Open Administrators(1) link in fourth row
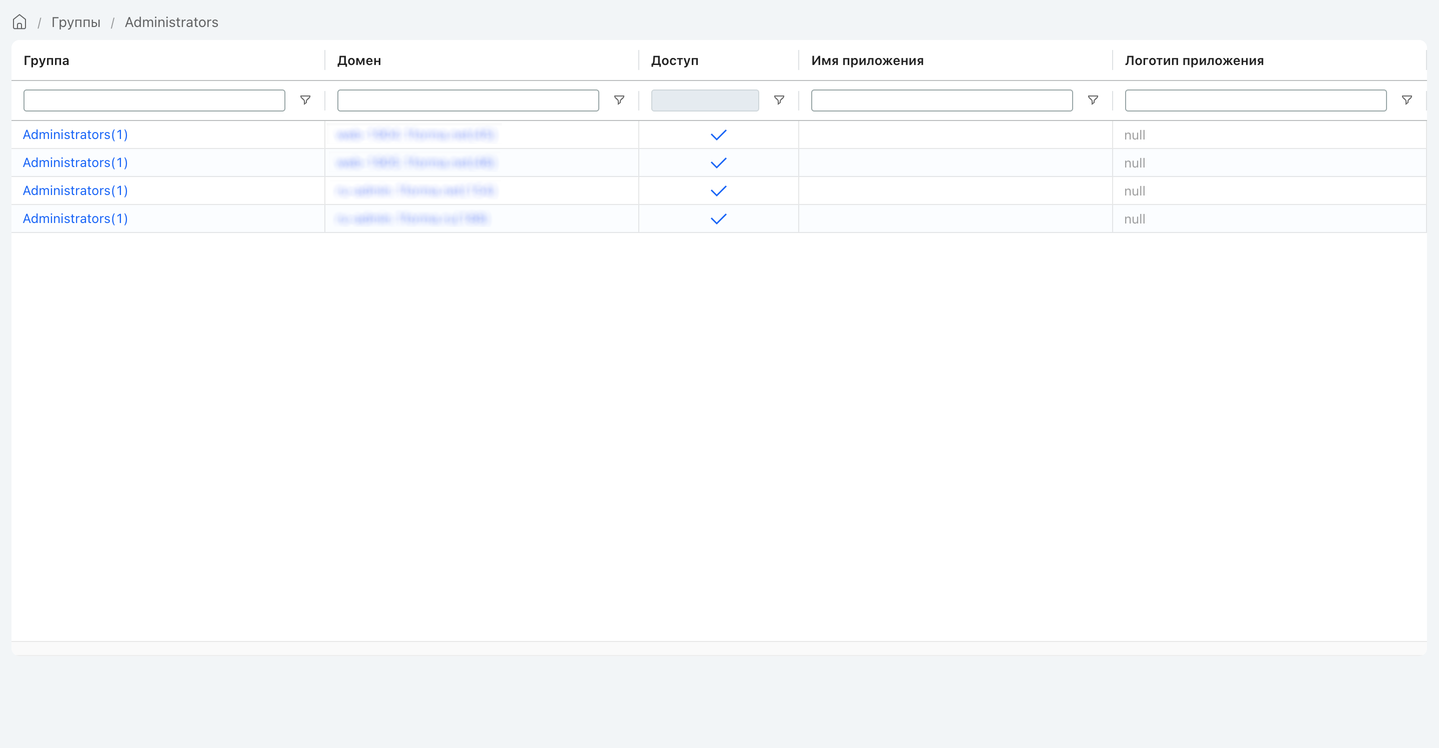This screenshot has width=1439, height=748. [x=75, y=218]
